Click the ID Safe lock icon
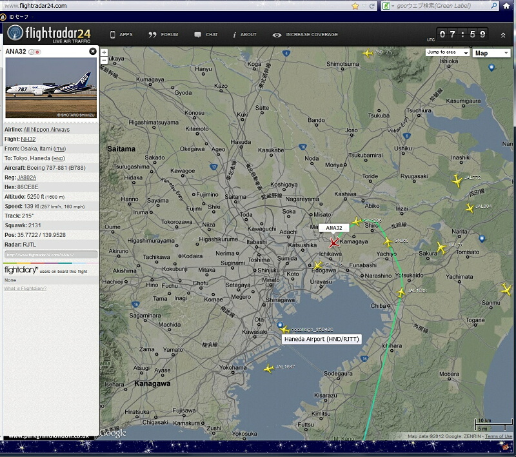This screenshot has height=457, width=516. (x=3, y=17)
